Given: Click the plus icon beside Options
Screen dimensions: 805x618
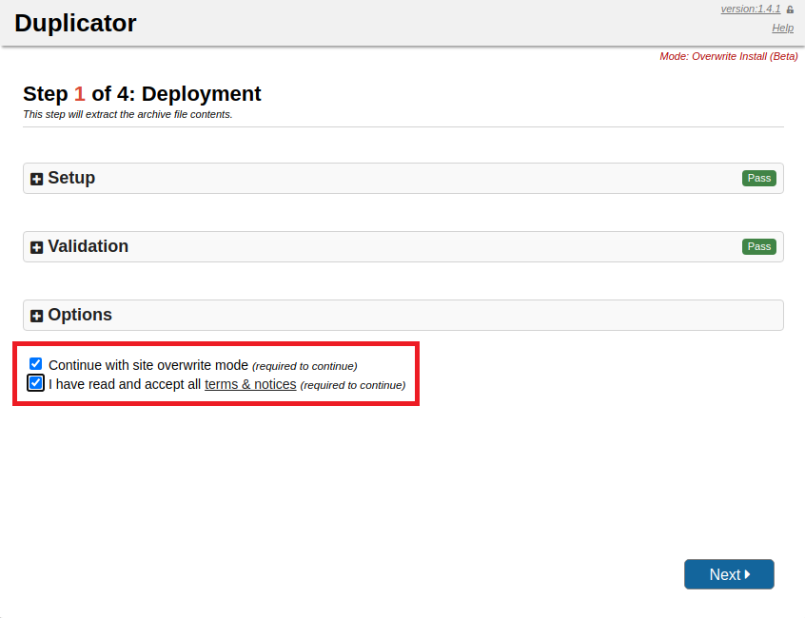Looking at the screenshot, I should pyautogui.click(x=37, y=316).
